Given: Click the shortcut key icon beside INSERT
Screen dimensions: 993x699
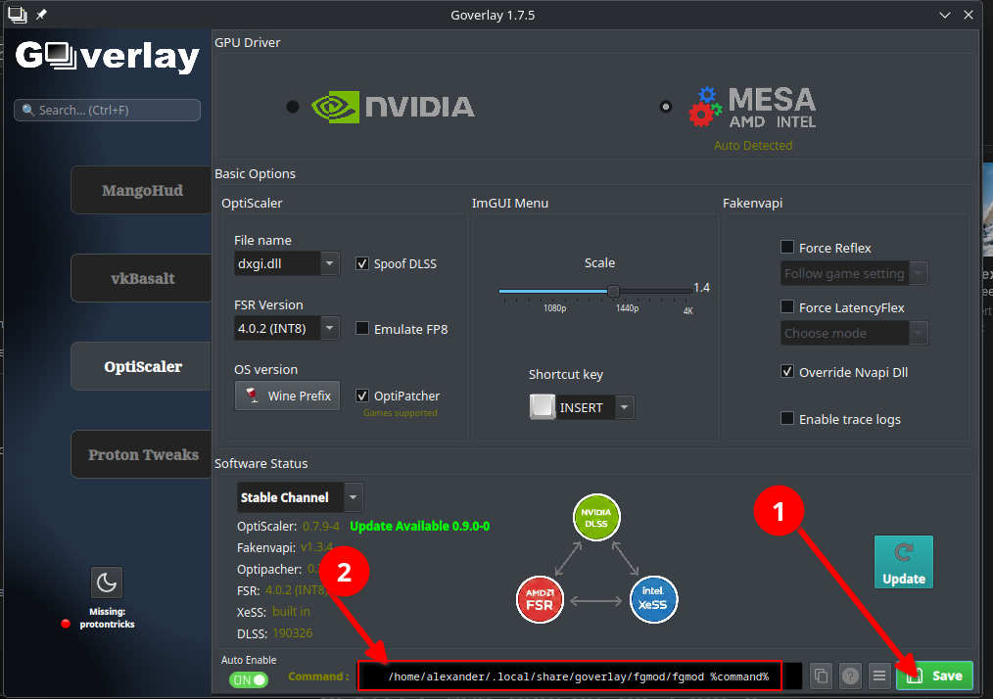Looking at the screenshot, I should [543, 406].
